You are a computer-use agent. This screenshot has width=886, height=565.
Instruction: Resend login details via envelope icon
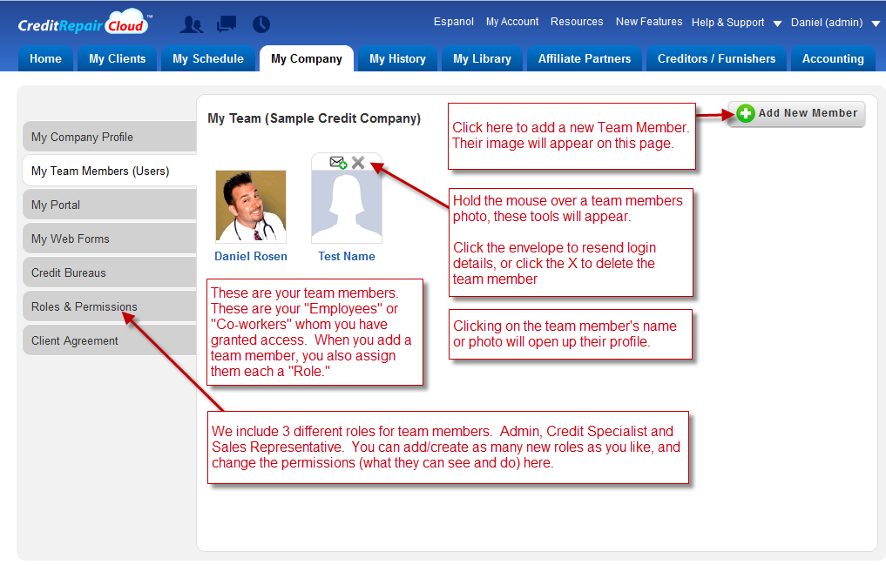(338, 163)
